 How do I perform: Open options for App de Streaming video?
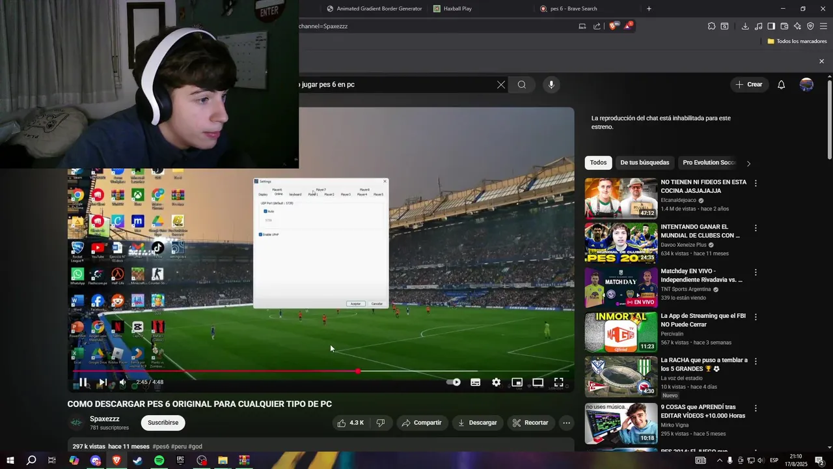click(756, 317)
